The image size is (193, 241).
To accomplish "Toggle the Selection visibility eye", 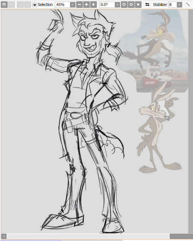I will [x=35, y=5].
